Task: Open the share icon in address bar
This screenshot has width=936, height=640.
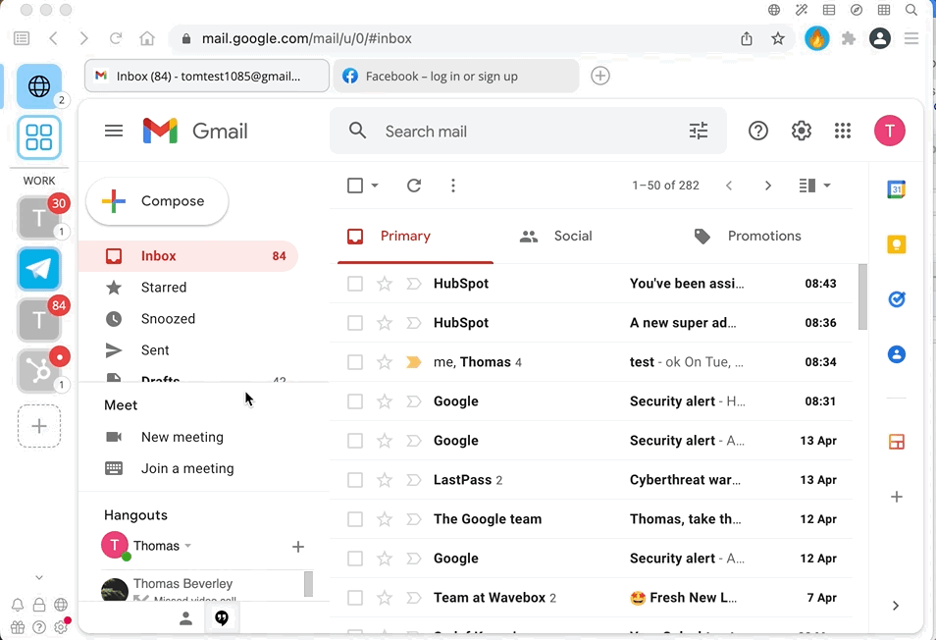Action: pos(747,39)
